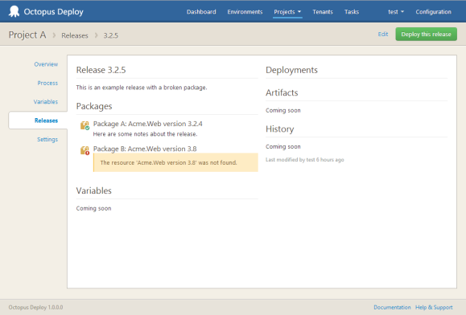Expand the Projects dropdown menu
This screenshot has height=315, width=466.
click(x=287, y=12)
